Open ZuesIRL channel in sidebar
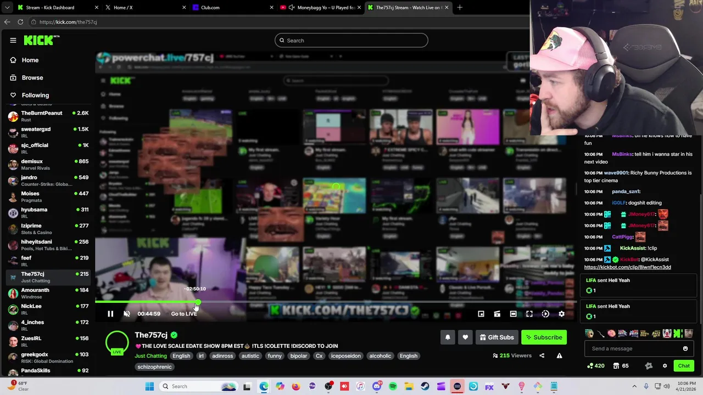Image resolution: width=703 pixels, height=395 pixels. tap(48, 341)
